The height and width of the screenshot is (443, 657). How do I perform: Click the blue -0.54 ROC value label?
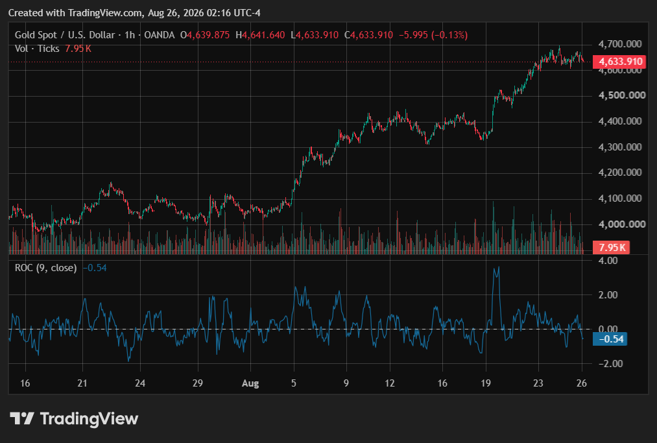click(x=610, y=339)
